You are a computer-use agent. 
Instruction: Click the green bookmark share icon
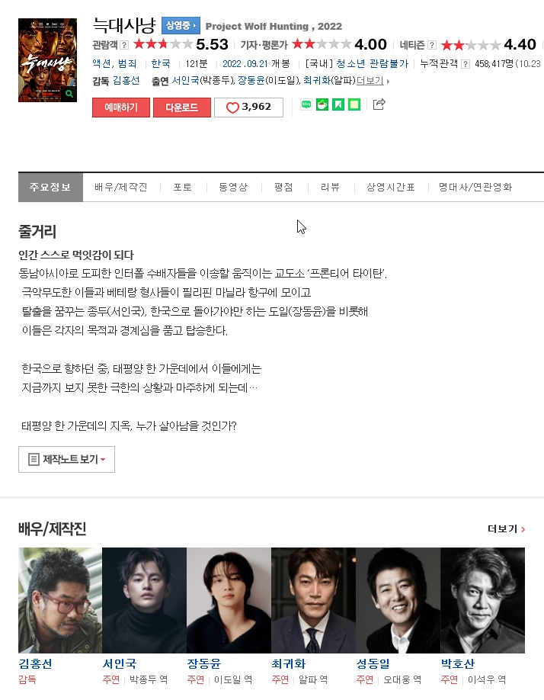click(338, 104)
